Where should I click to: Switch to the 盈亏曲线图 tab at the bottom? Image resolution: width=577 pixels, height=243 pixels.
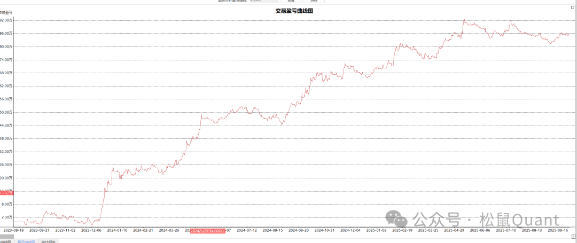pyautogui.click(x=26, y=241)
